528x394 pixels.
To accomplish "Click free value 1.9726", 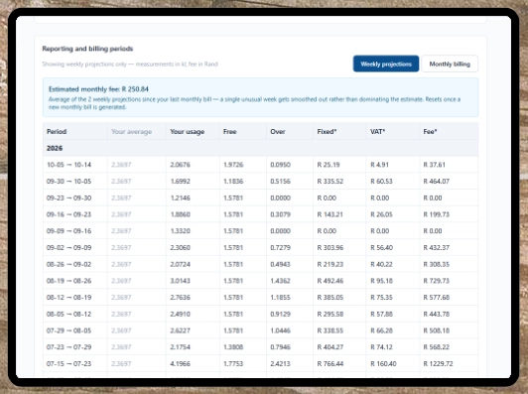I will coord(233,165).
